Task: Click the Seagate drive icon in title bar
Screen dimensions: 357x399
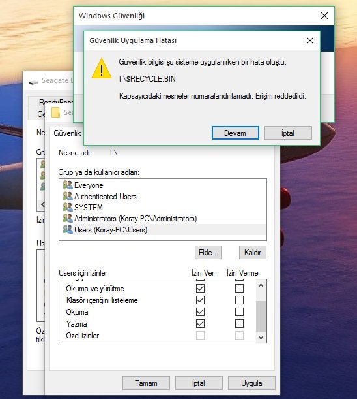Action: click(x=33, y=82)
